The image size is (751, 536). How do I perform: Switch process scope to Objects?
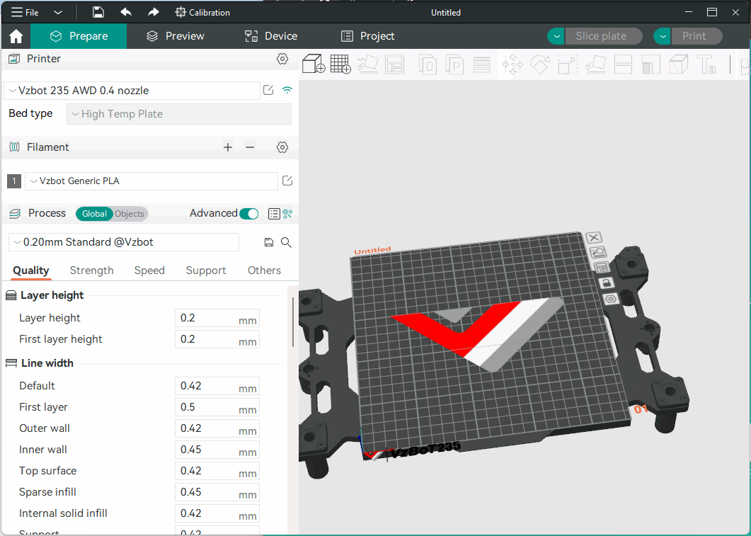click(x=130, y=214)
